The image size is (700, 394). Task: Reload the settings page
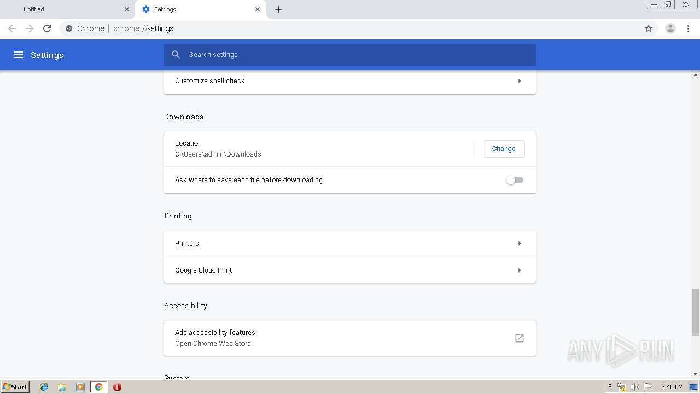47,28
